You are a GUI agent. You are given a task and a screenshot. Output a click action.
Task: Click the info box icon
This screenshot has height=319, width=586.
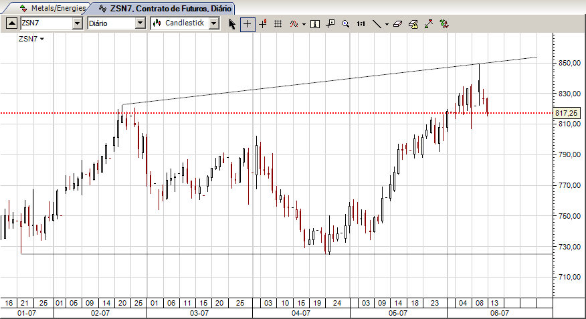315,24
